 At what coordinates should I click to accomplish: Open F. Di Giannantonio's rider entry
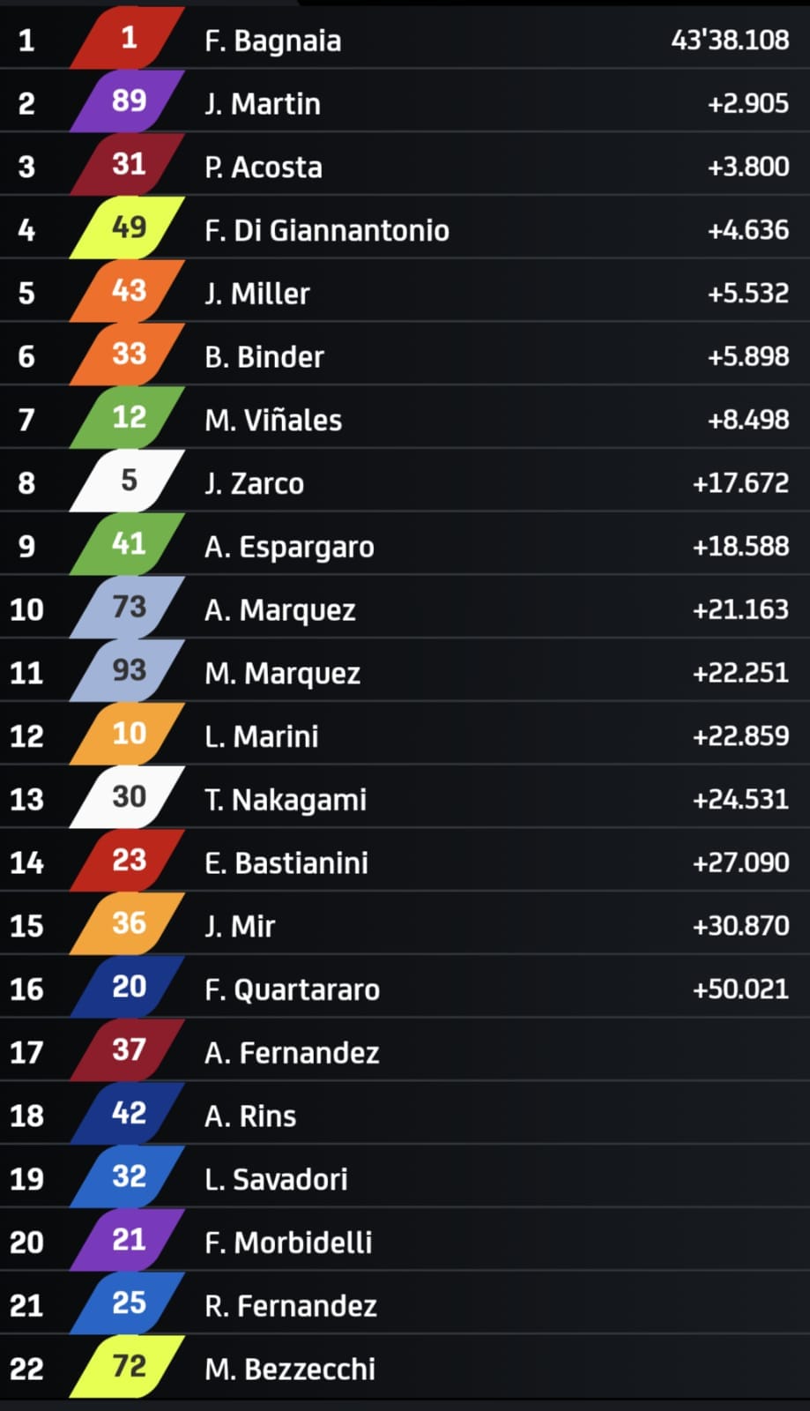coord(326,231)
